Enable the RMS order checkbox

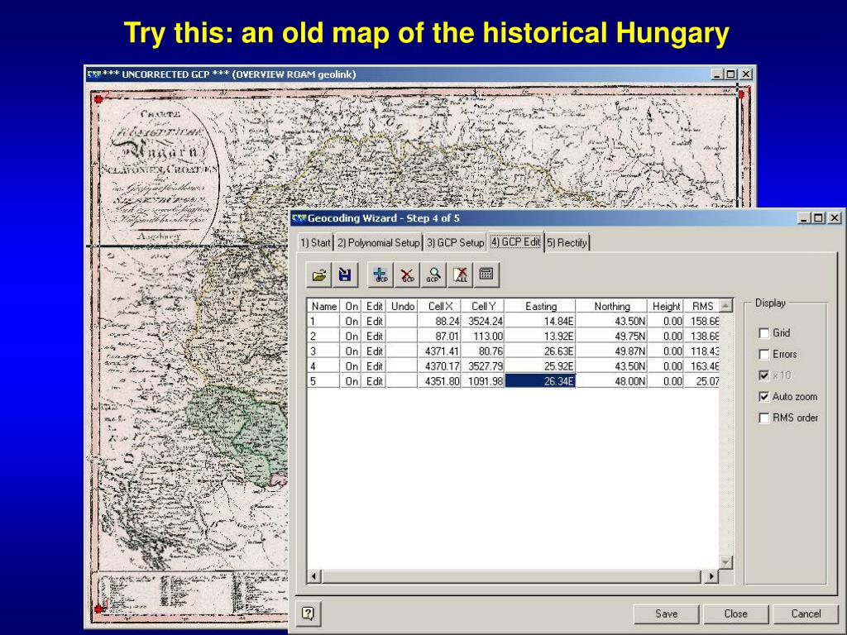(763, 418)
